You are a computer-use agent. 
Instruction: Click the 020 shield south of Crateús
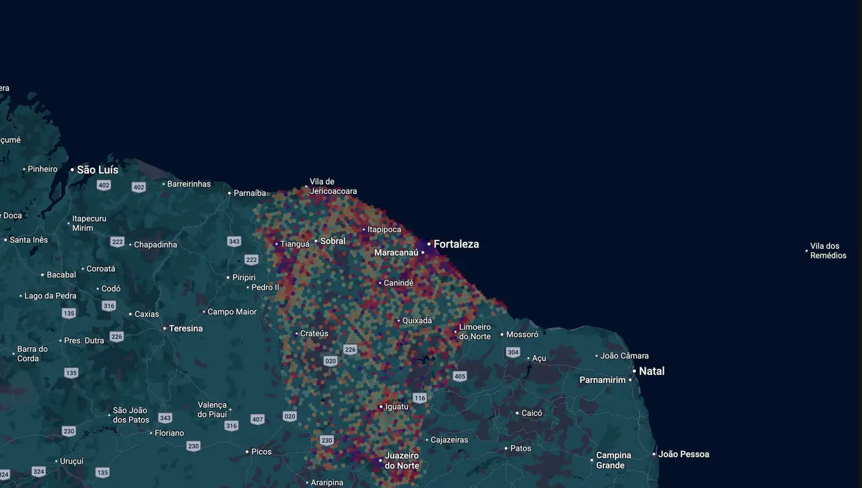coord(331,361)
